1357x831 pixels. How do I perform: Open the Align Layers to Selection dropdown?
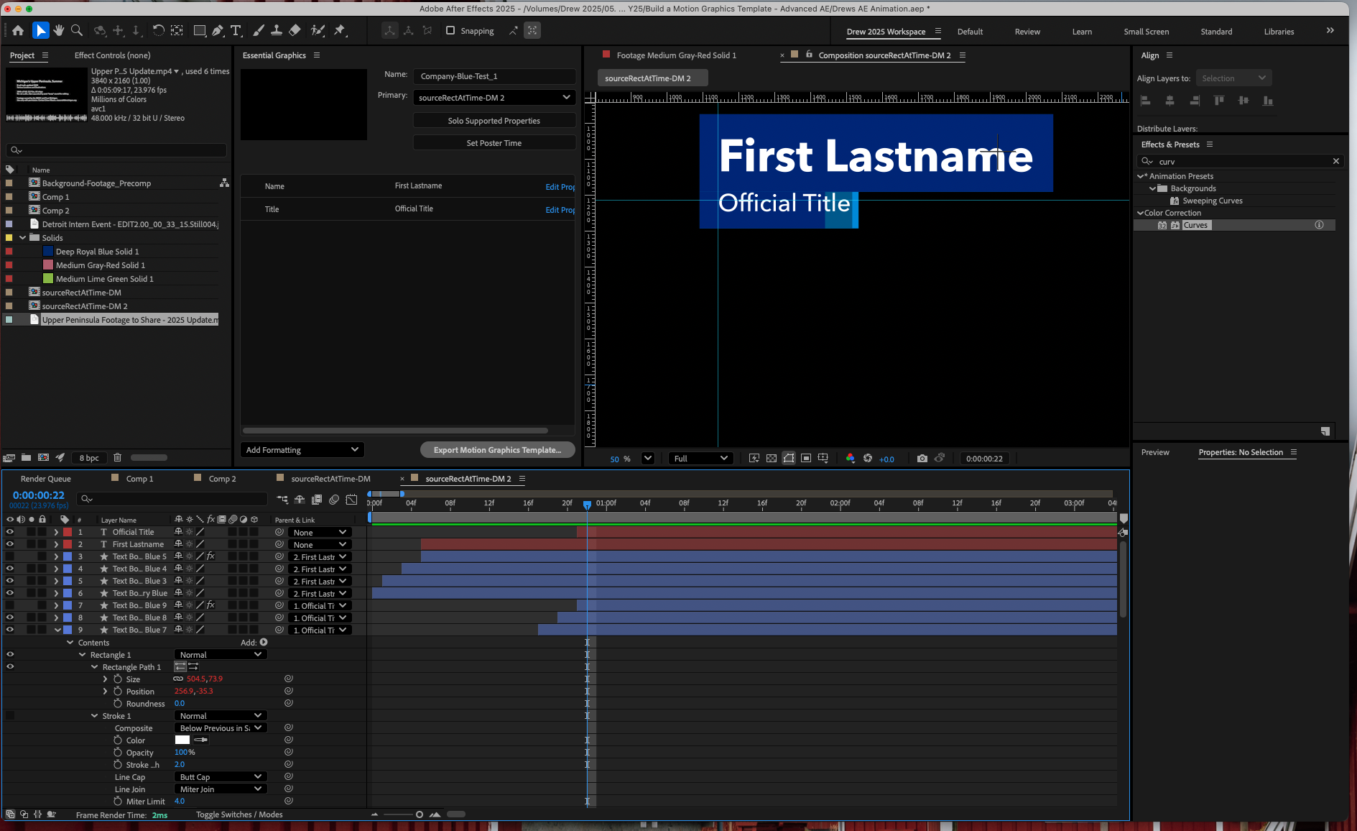1233,78
